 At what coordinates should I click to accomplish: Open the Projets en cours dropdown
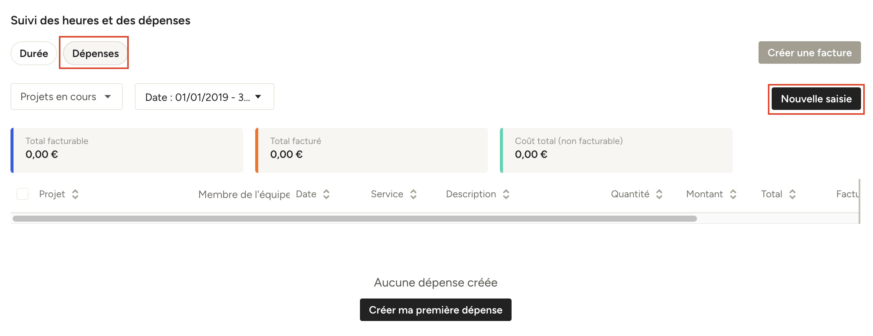[x=66, y=97]
